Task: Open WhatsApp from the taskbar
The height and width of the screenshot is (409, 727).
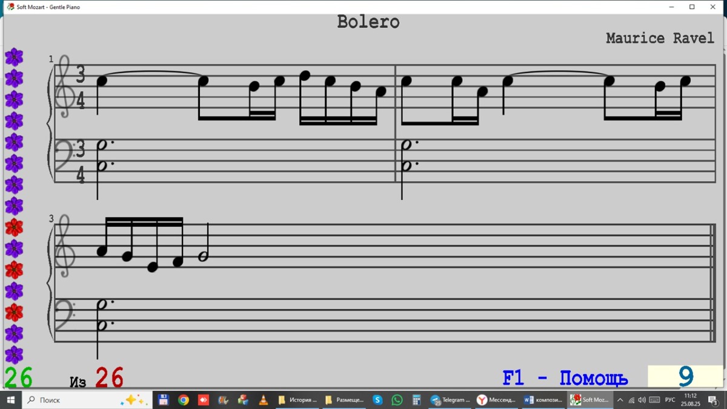Action: (397, 400)
